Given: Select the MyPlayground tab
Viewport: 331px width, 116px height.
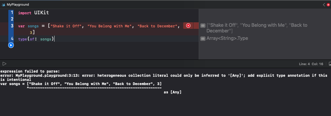Looking at the screenshot, I should tap(15, 4).
